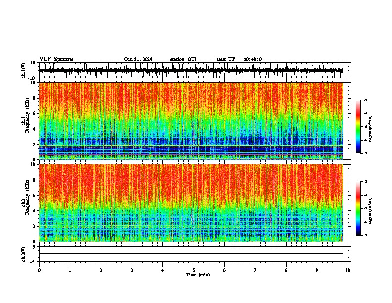Click the "ch.1(V)" axis label
Screen dimensions: 392x303
(x=24, y=70)
